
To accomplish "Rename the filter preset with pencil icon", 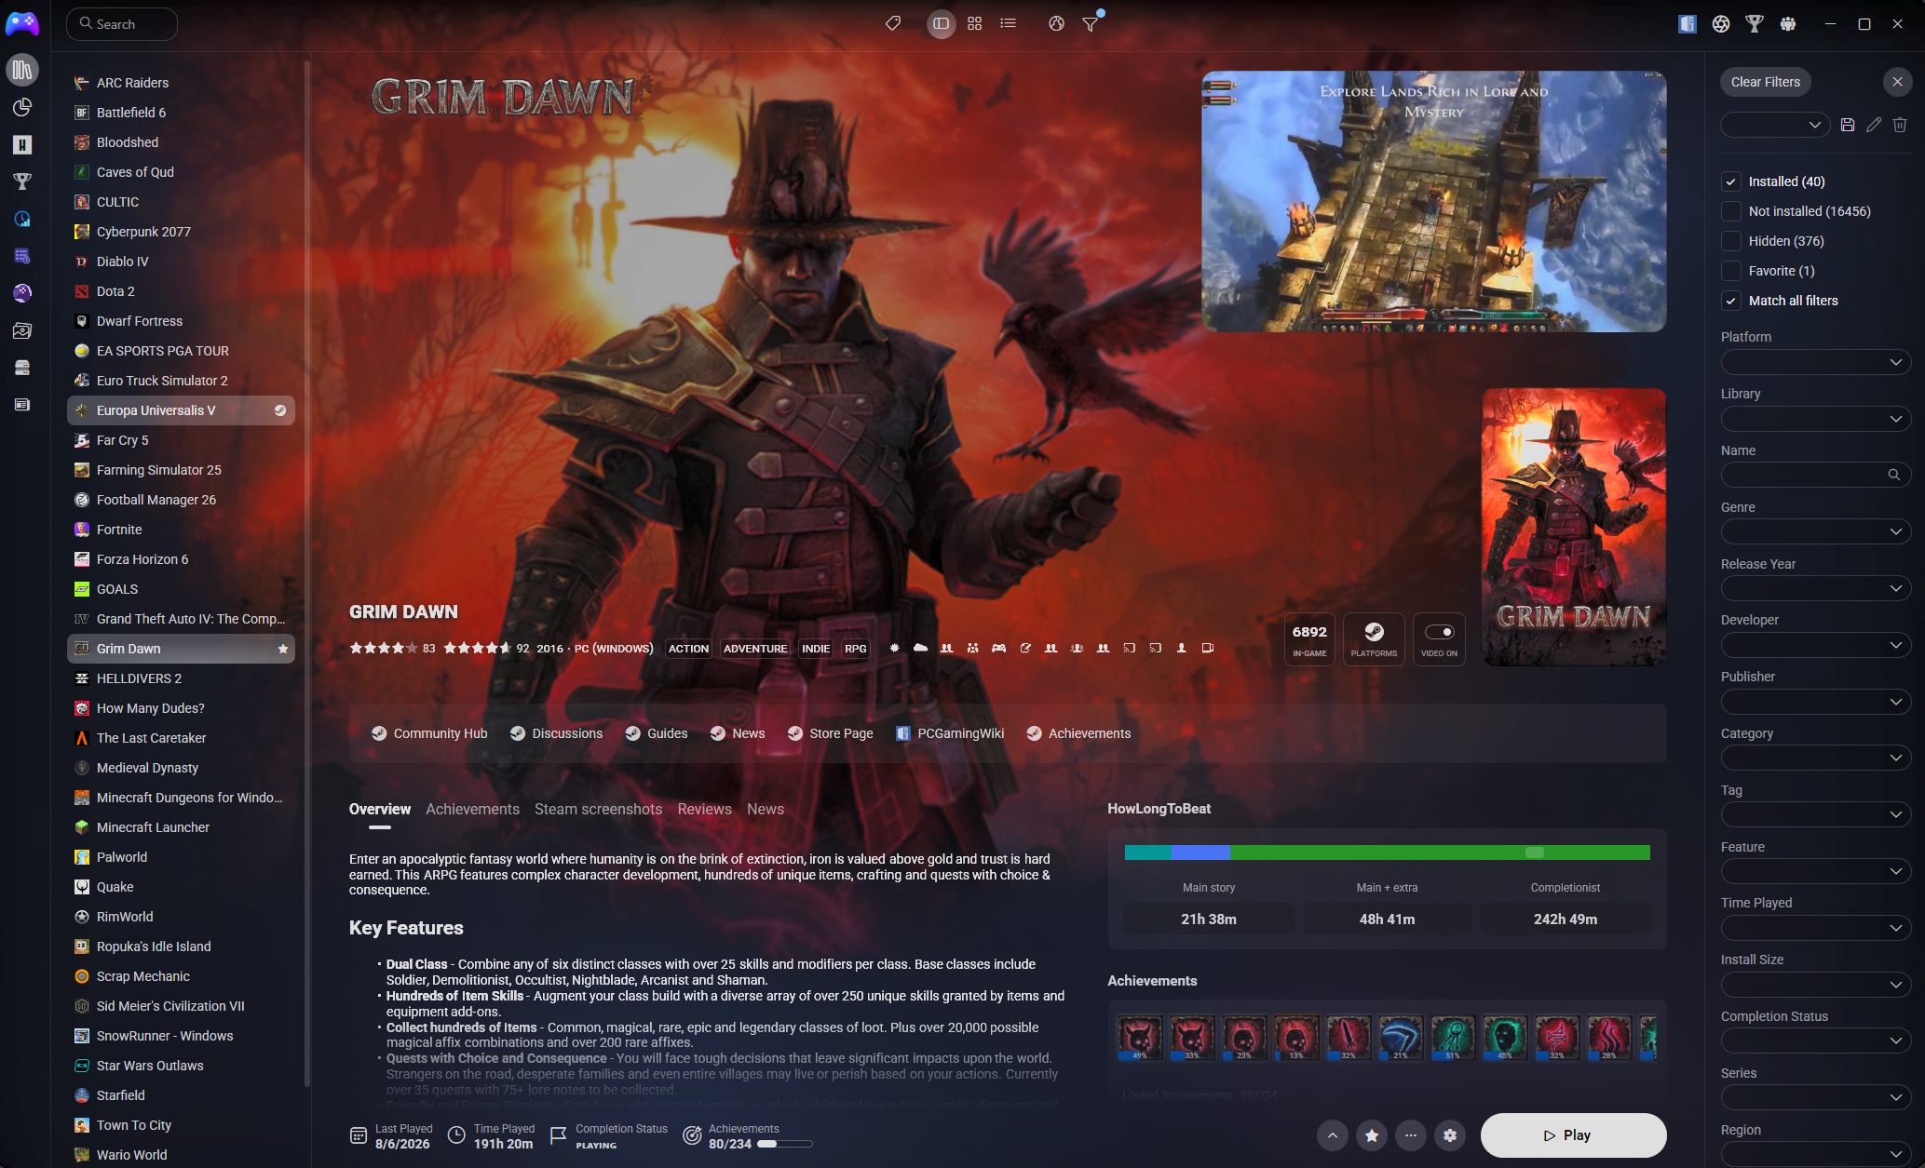I will [x=1874, y=125].
